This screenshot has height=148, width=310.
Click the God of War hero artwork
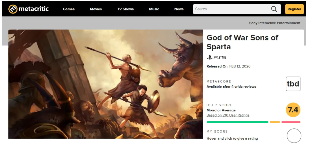coord(106,84)
